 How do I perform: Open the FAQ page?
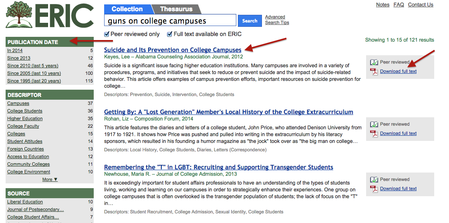399,5
